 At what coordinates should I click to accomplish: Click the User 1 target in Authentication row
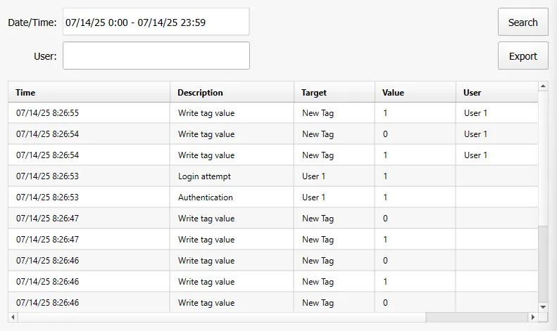[314, 197]
